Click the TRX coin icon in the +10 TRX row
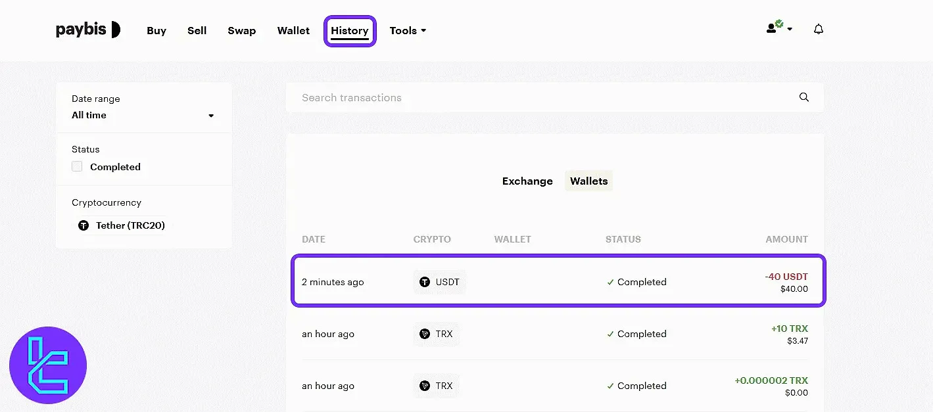 (425, 334)
